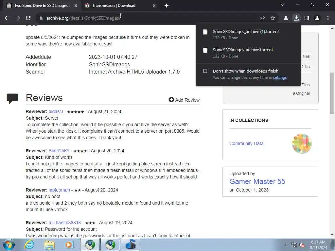Click file icon for SonicSSDImages_archive.torrent
This screenshot has height=251, width=335.
(x=205, y=50)
